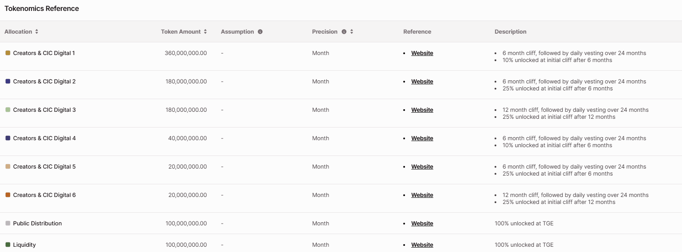Sort by Token Amount arrows
This screenshot has height=252, width=682.
(x=205, y=32)
